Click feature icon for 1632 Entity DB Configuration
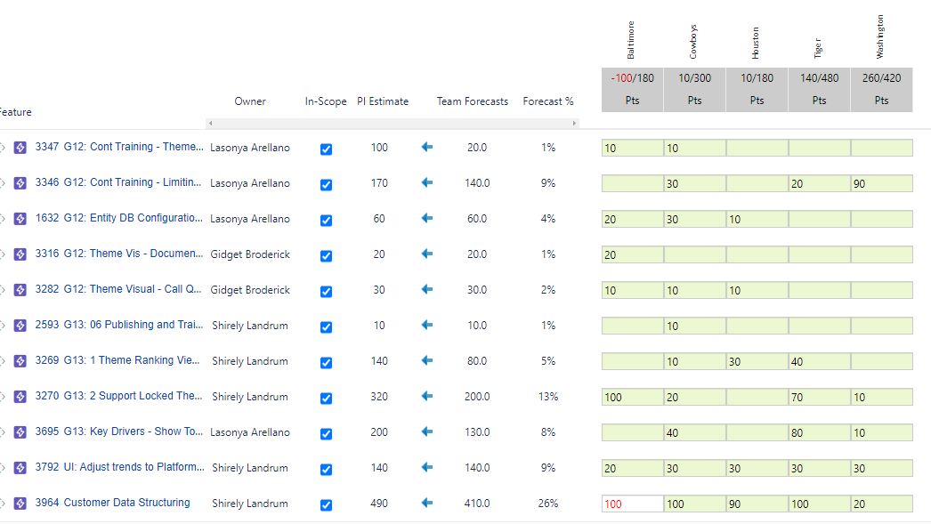The image size is (931, 524). pos(20,218)
